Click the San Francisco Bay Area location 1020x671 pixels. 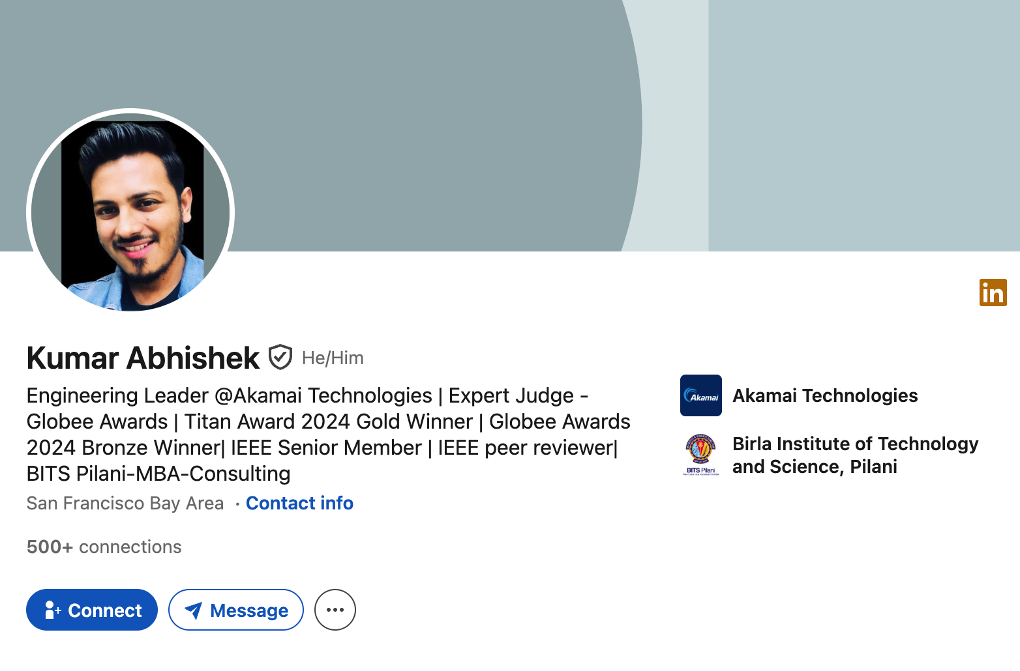click(x=125, y=504)
